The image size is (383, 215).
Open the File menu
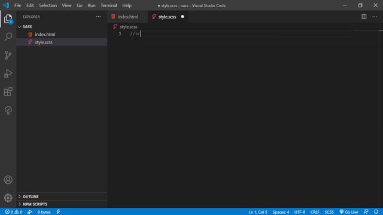(x=17, y=5)
